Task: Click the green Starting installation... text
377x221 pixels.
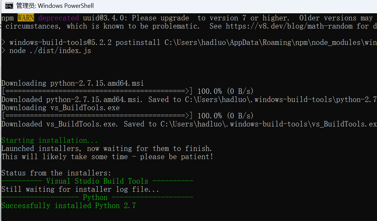Action: pyautogui.click(x=50, y=140)
